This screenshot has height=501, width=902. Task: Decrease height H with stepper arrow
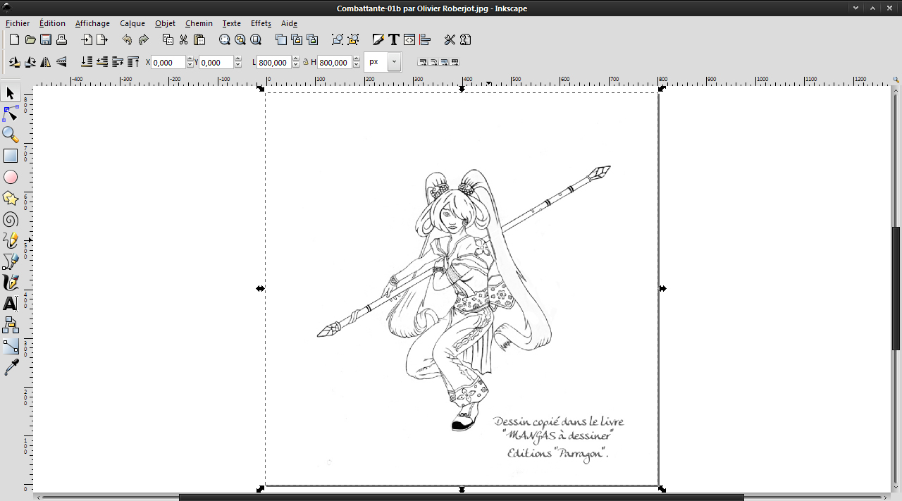357,66
